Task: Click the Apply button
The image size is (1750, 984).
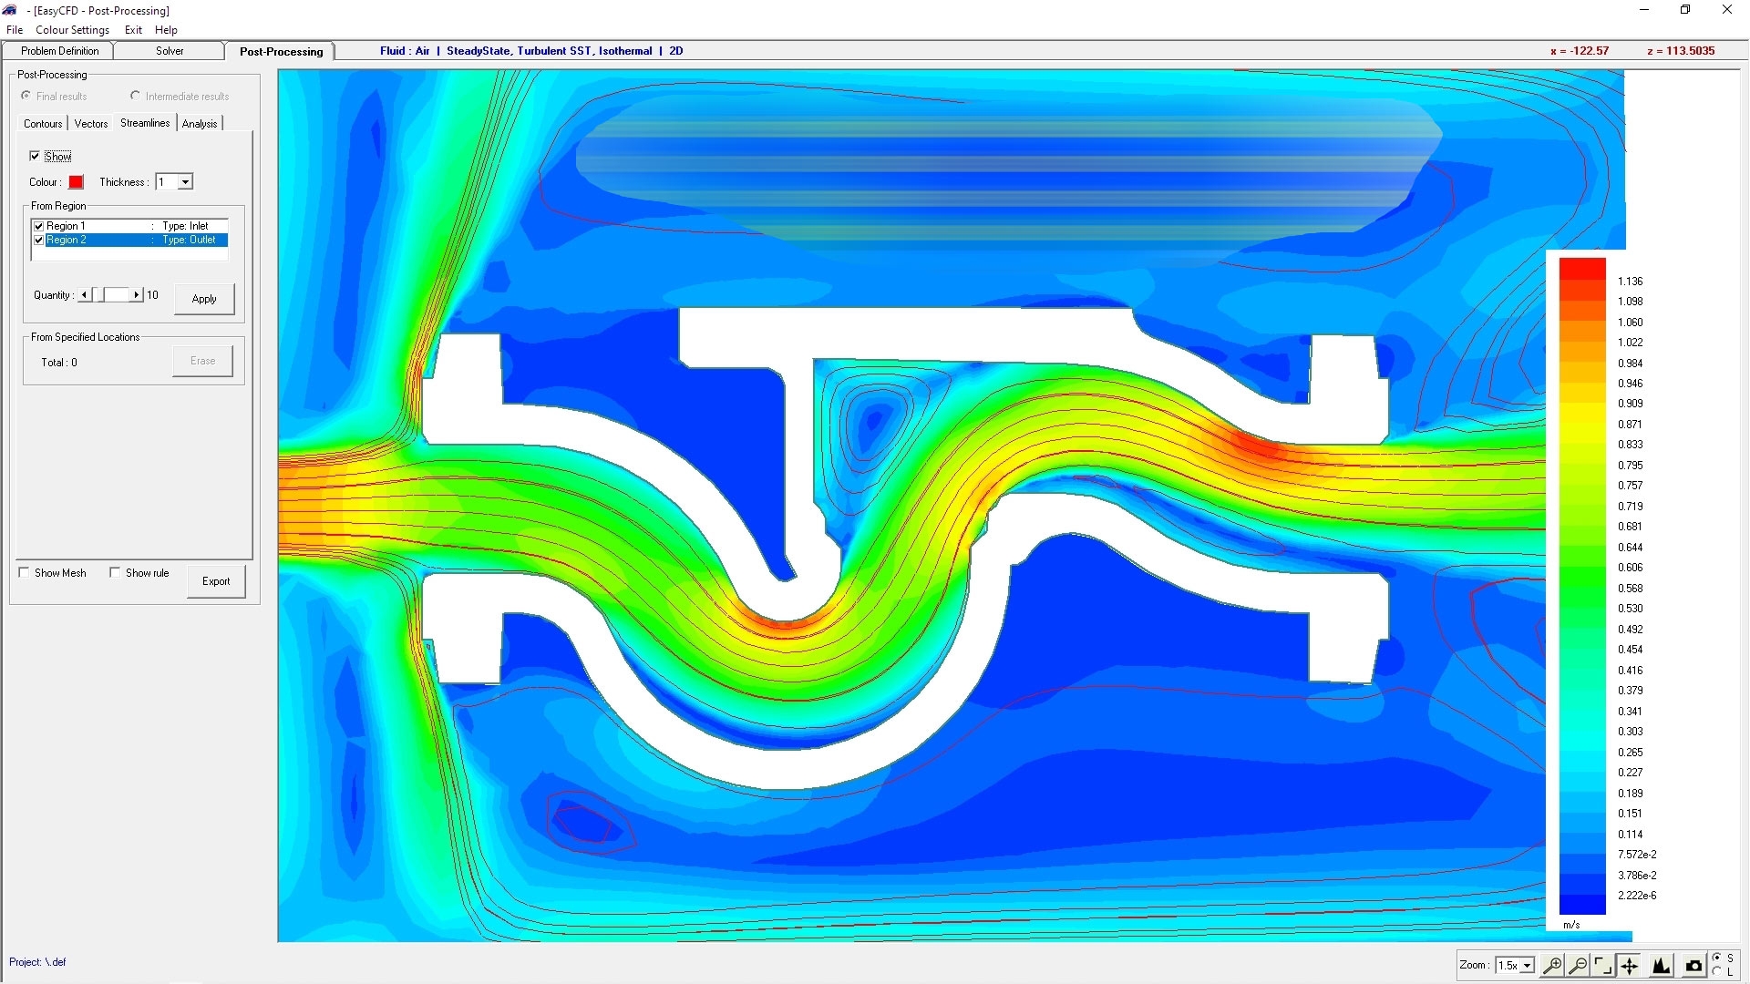Action: [x=204, y=299]
